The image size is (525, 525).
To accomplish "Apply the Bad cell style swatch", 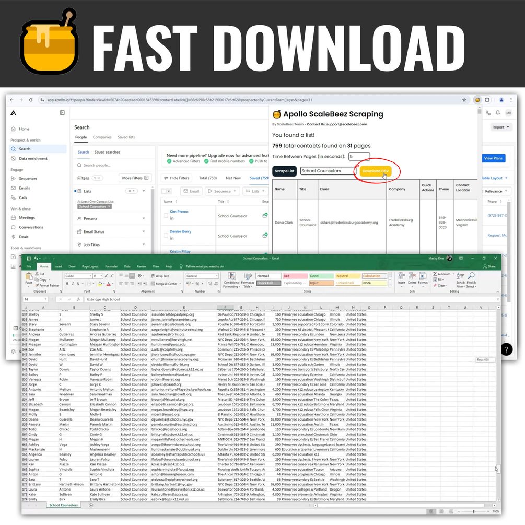I will click(x=295, y=276).
